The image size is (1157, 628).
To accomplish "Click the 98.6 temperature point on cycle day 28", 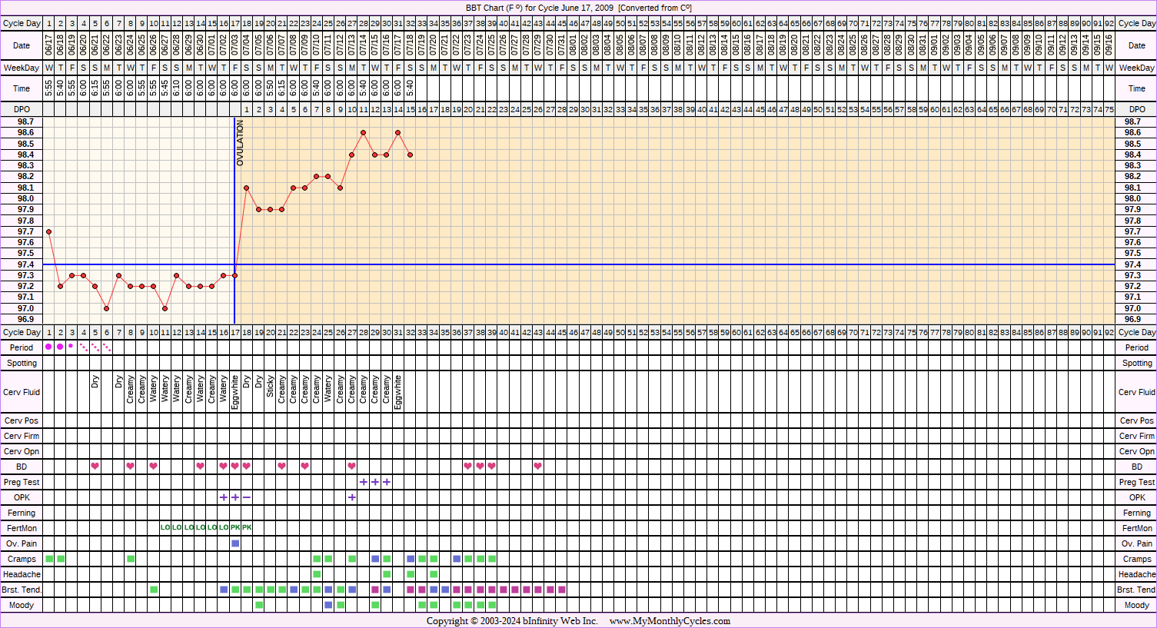I will tap(364, 132).
